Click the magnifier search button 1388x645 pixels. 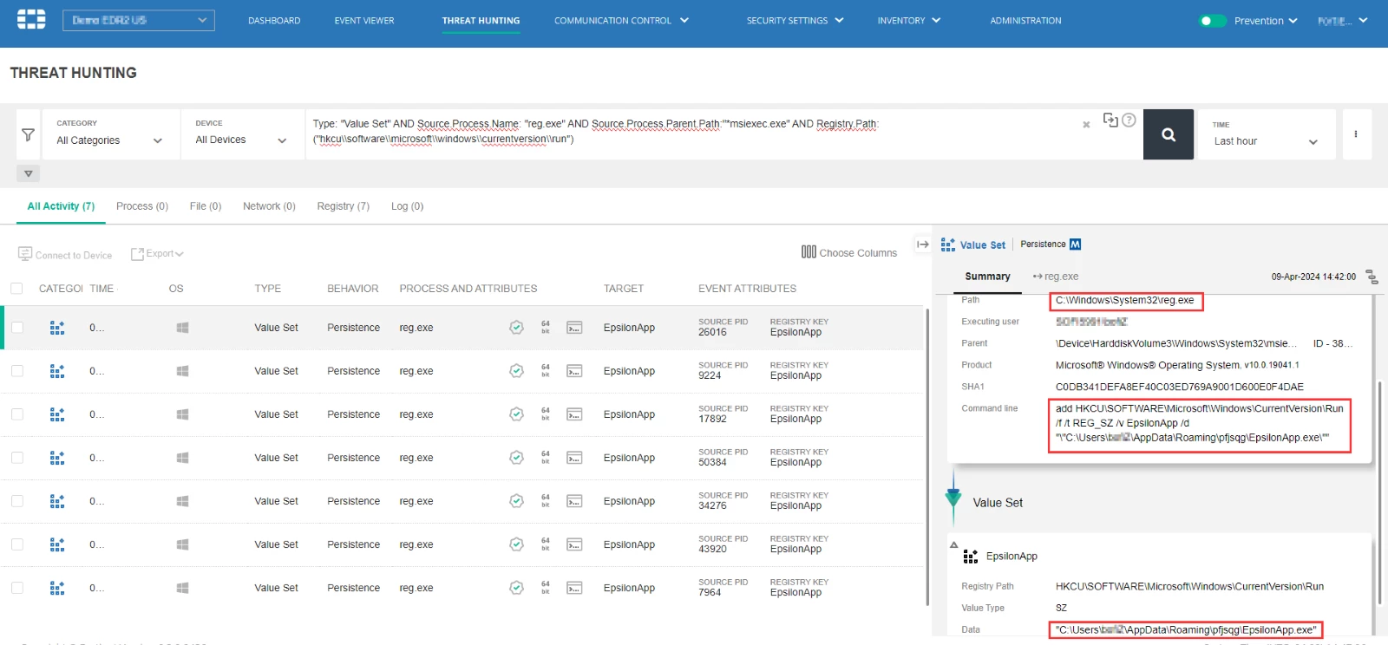click(1169, 134)
